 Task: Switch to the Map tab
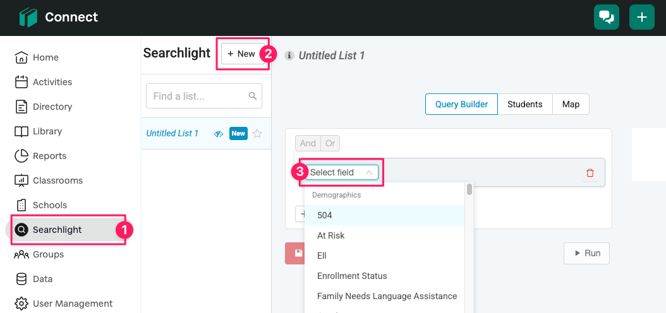click(x=571, y=104)
